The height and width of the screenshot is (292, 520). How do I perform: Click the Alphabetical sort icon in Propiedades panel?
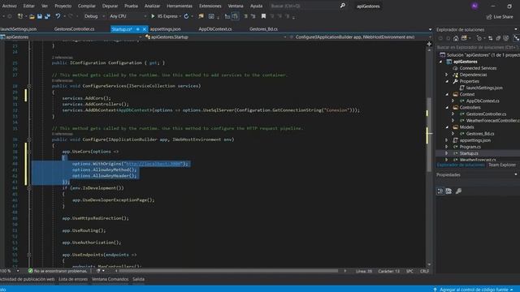point(448,191)
